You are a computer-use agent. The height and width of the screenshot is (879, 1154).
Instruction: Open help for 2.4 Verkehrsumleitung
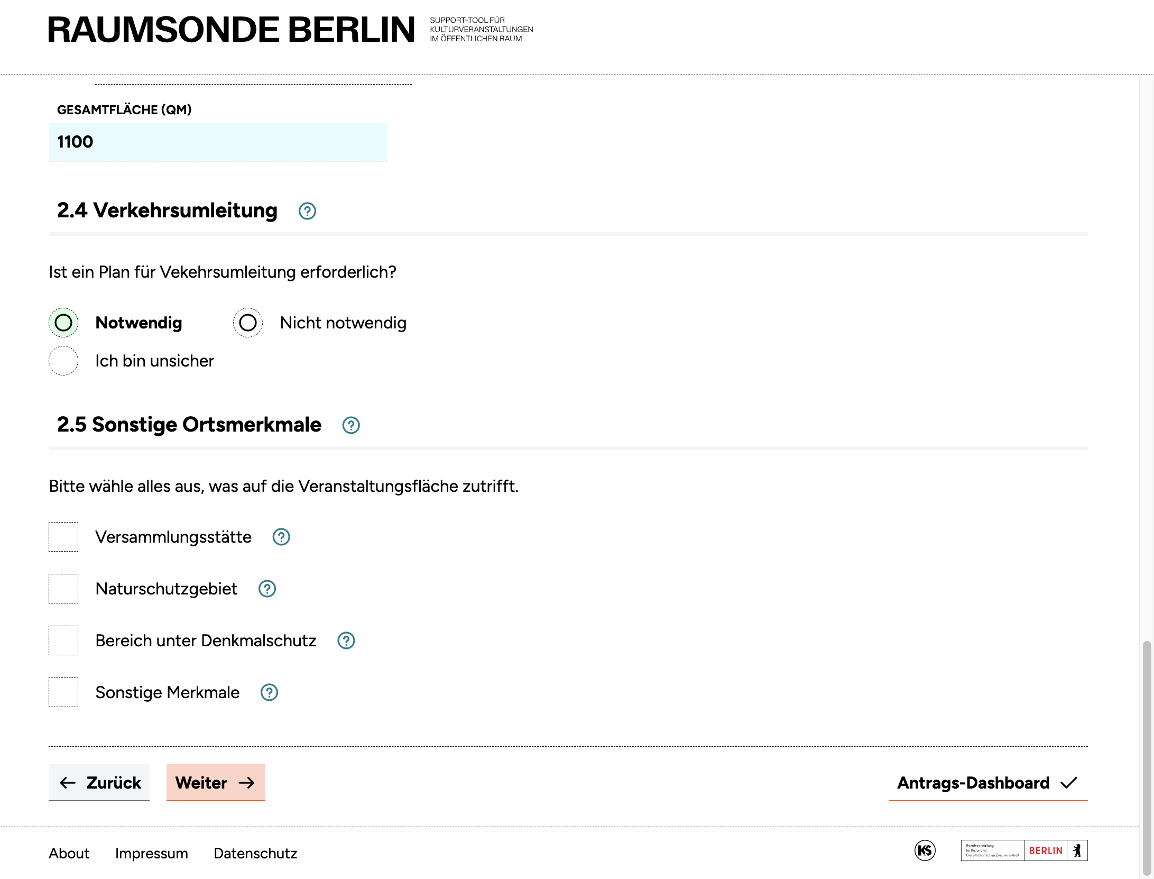pyautogui.click(x=307, y=211)
